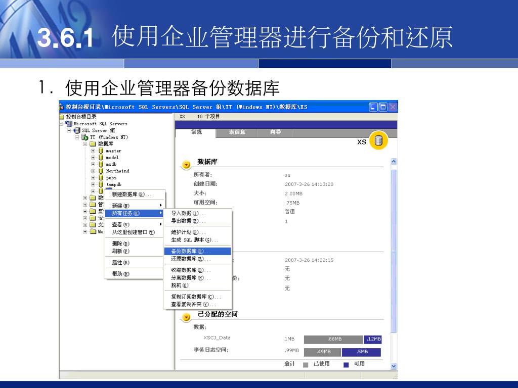Image resolution: width=518 pixels, height=388 pixels.
Task: Collapse the TT (Windows NT) server node
Action: coord(77,137)
